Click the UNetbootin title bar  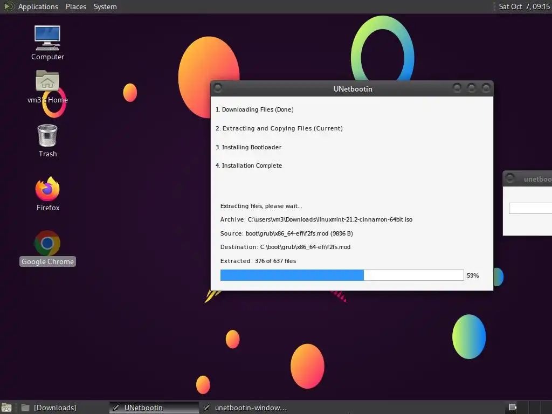tap(353, 89)
